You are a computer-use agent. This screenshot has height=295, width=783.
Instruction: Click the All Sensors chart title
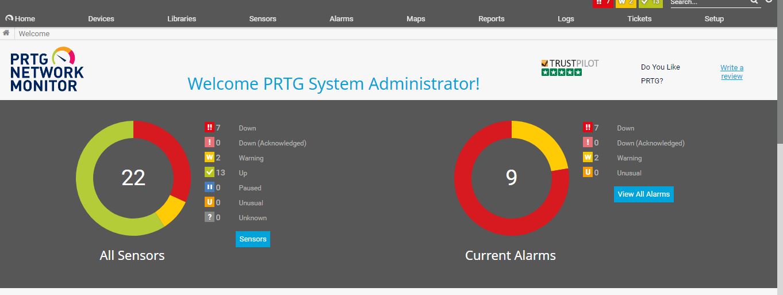[132, 255]
